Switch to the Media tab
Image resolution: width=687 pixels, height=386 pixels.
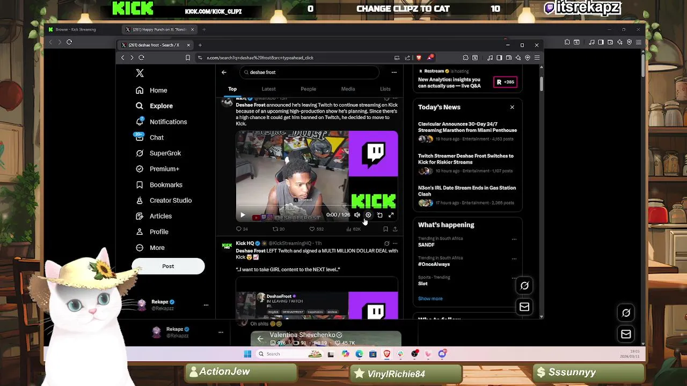click(348, 89)
